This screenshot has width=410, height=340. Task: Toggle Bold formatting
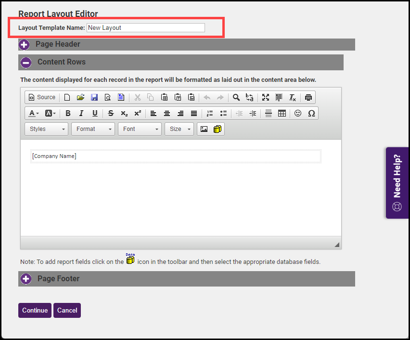68,113
